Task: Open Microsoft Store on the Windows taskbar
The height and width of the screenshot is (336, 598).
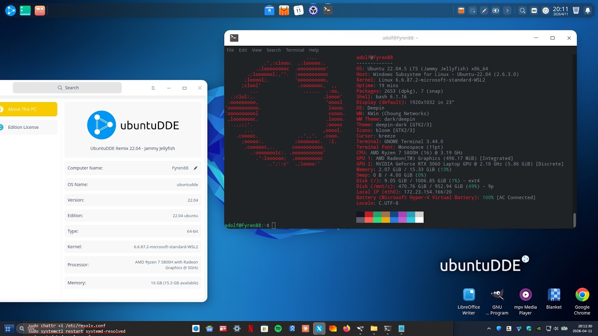Action: (264, 329)
